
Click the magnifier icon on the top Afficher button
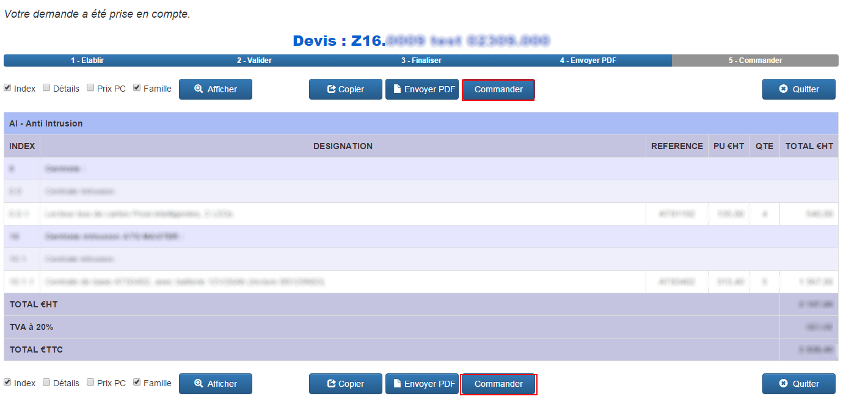pos(199,89)
